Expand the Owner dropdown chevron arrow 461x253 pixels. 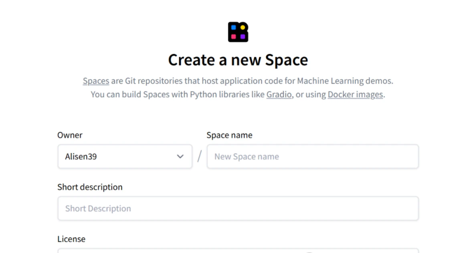pos(180,156)
